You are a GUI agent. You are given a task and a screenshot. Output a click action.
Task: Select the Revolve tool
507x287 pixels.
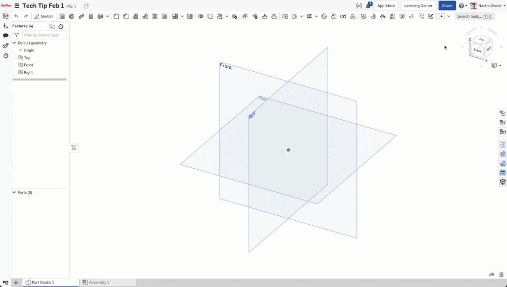tap(71, 16)
